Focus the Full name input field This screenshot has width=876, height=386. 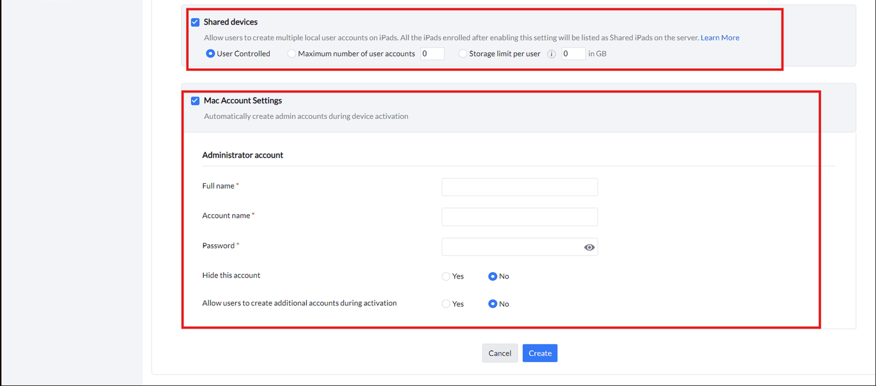click(x=520, y=187)
